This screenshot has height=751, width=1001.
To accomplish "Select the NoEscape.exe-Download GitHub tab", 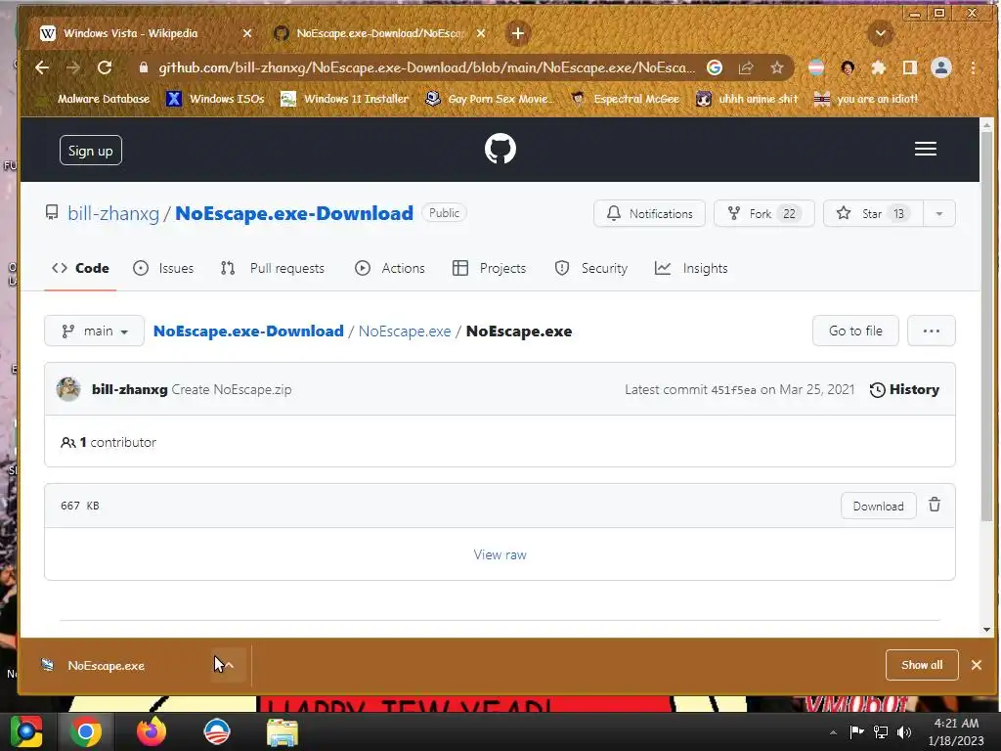I will (x=381, y=33).
